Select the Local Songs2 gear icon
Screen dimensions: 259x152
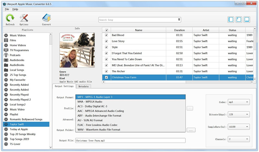[6, 105]
